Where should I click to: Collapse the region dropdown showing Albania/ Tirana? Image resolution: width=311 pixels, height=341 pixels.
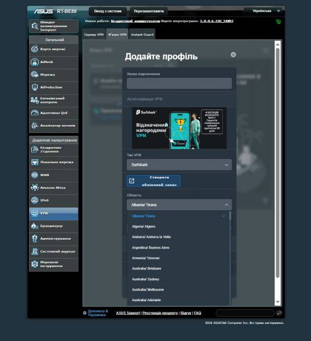point(179,205)
